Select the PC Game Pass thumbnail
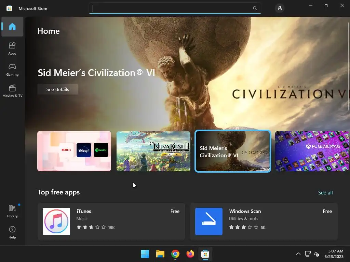 312,151
